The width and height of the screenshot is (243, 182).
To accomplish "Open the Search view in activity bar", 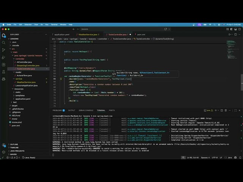I will click(x=3, y=43).
